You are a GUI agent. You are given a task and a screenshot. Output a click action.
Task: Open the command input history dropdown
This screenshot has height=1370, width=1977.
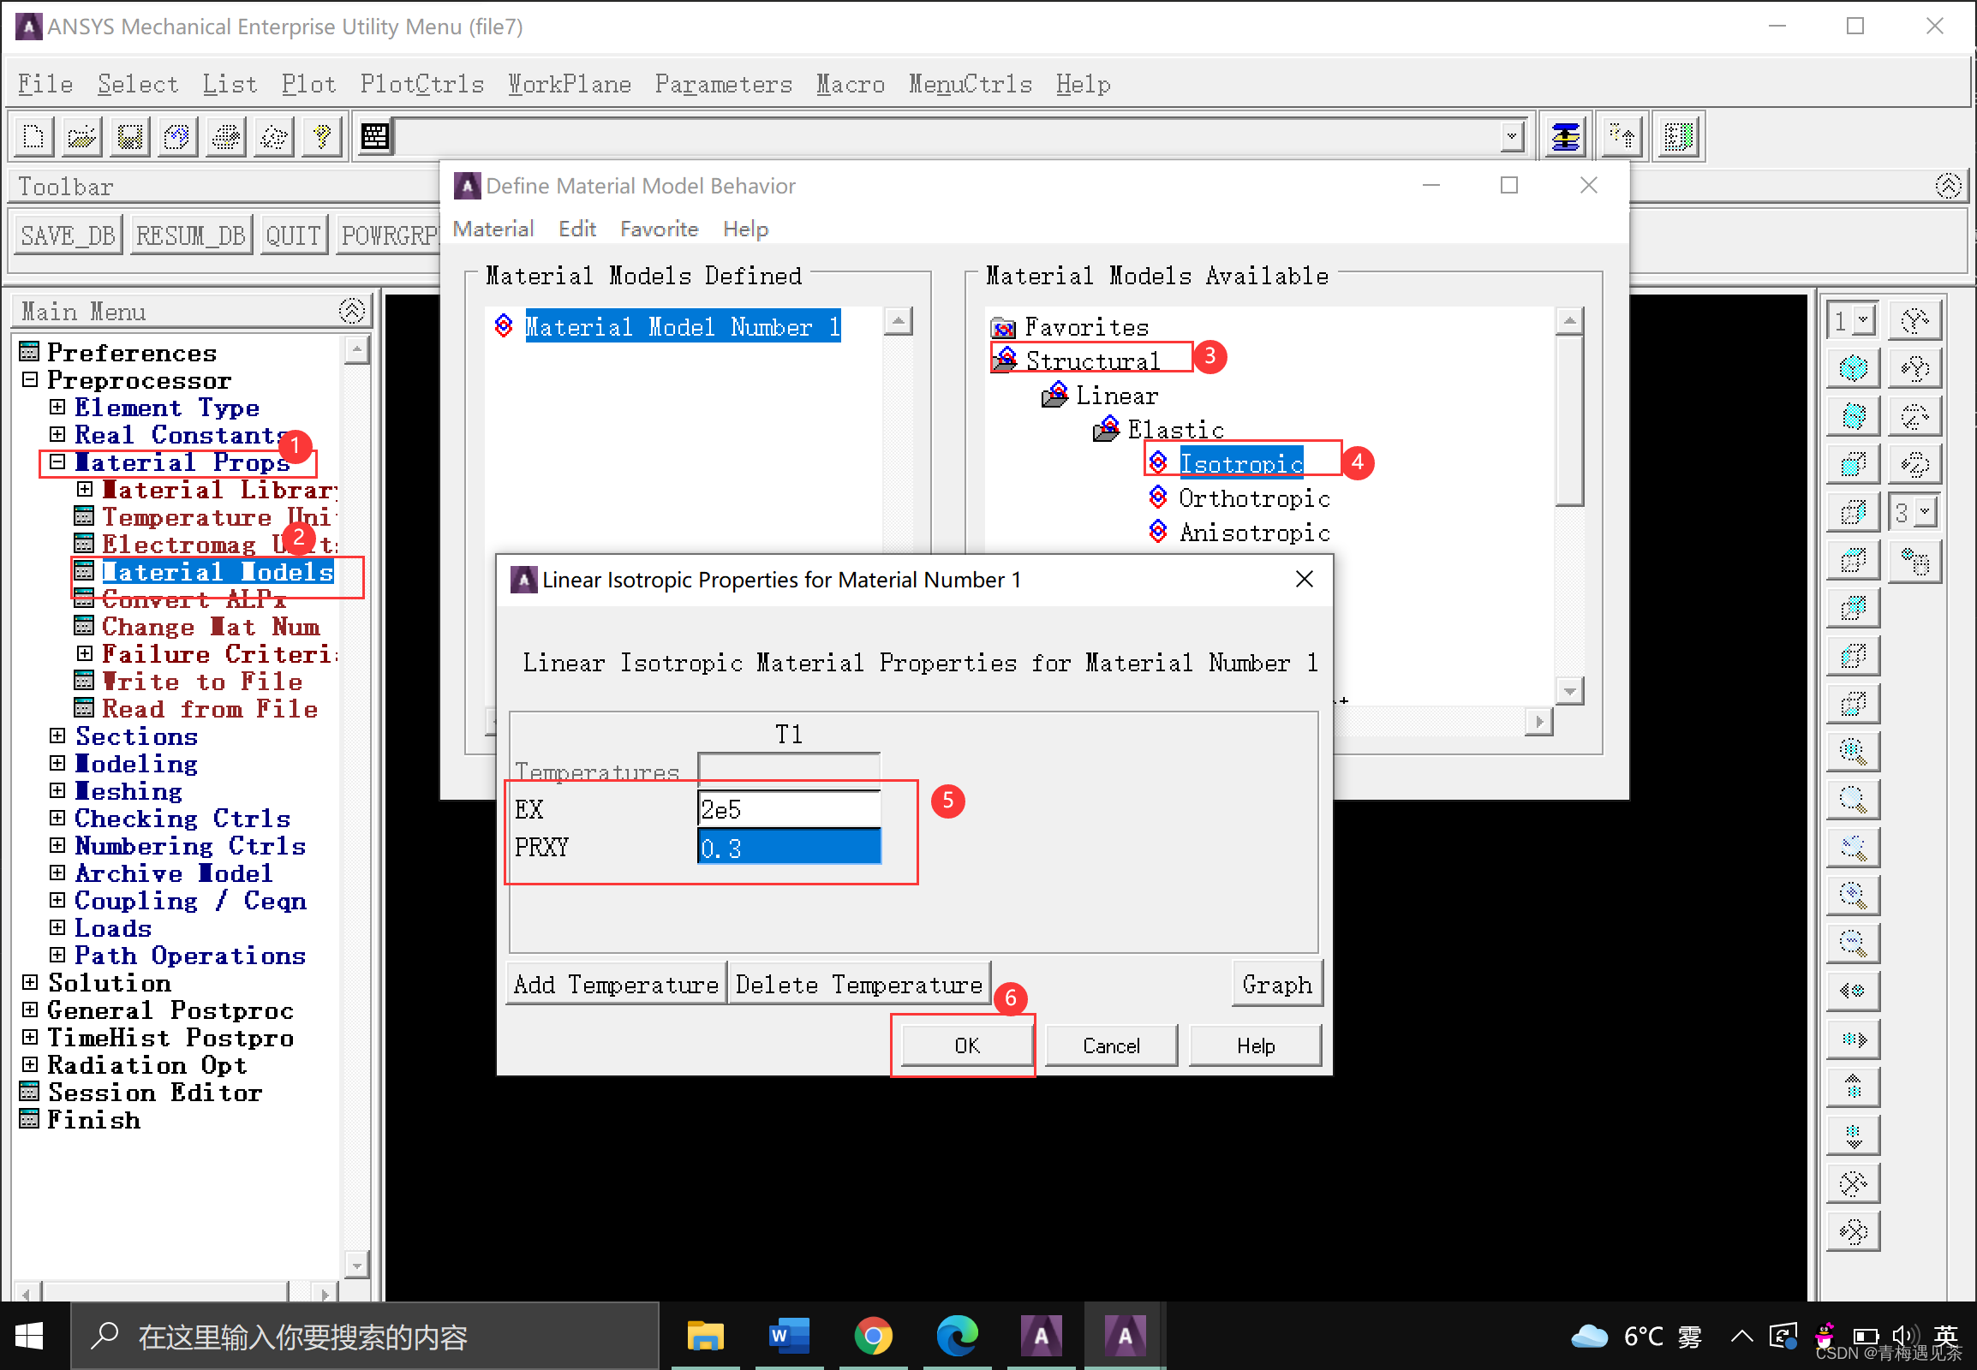1511,136
